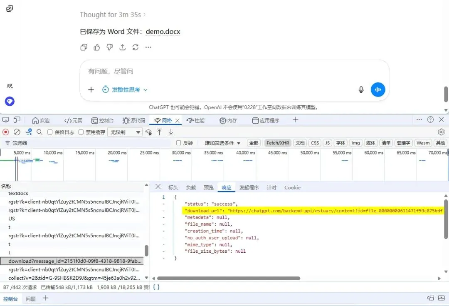Image resolution: width=449 pixels, height=306 pixels.
Task: Open network conditions wifi-gear icon
Action: (148, 132)
